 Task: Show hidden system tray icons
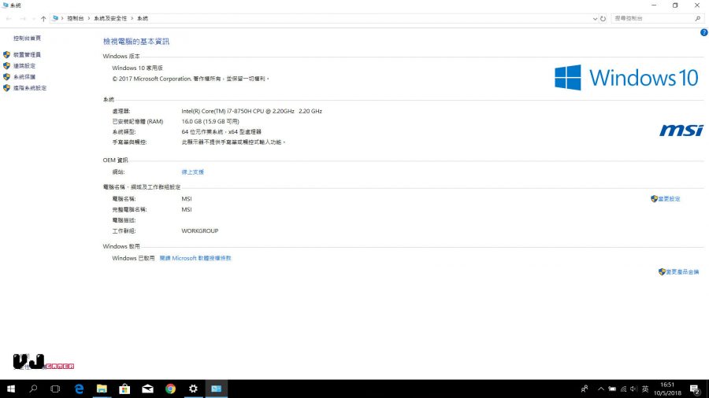[601, 389]
